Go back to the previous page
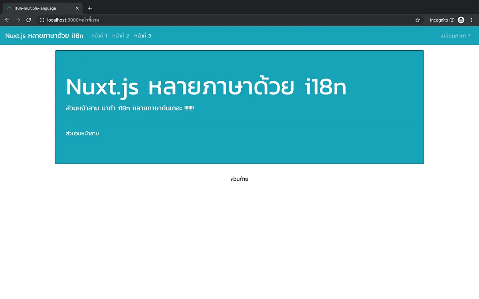 click(7, 20)
